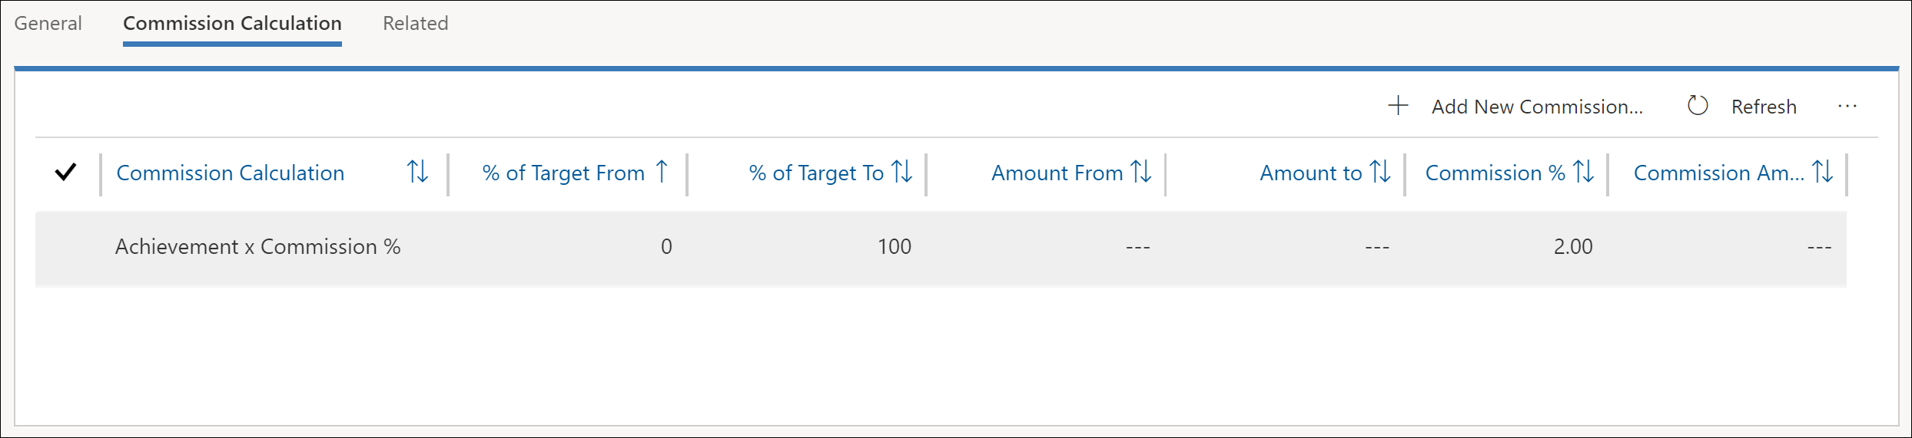Click sort arrows beside Commission %

point(1583,172)
